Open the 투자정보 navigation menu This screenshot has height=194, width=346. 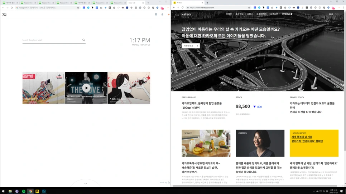(x=239, y=14)
